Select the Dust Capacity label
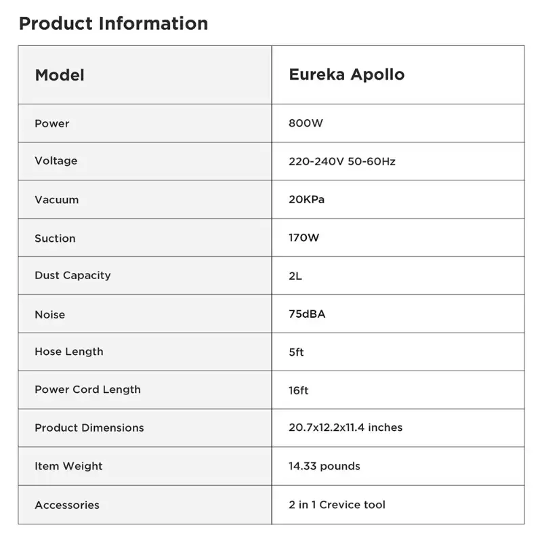The height and width of the screenshot is (542, 542). point(72,276)
